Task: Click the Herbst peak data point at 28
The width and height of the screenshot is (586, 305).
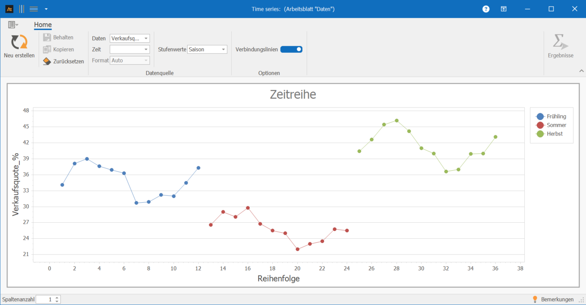Action: [x=396, y=120]
